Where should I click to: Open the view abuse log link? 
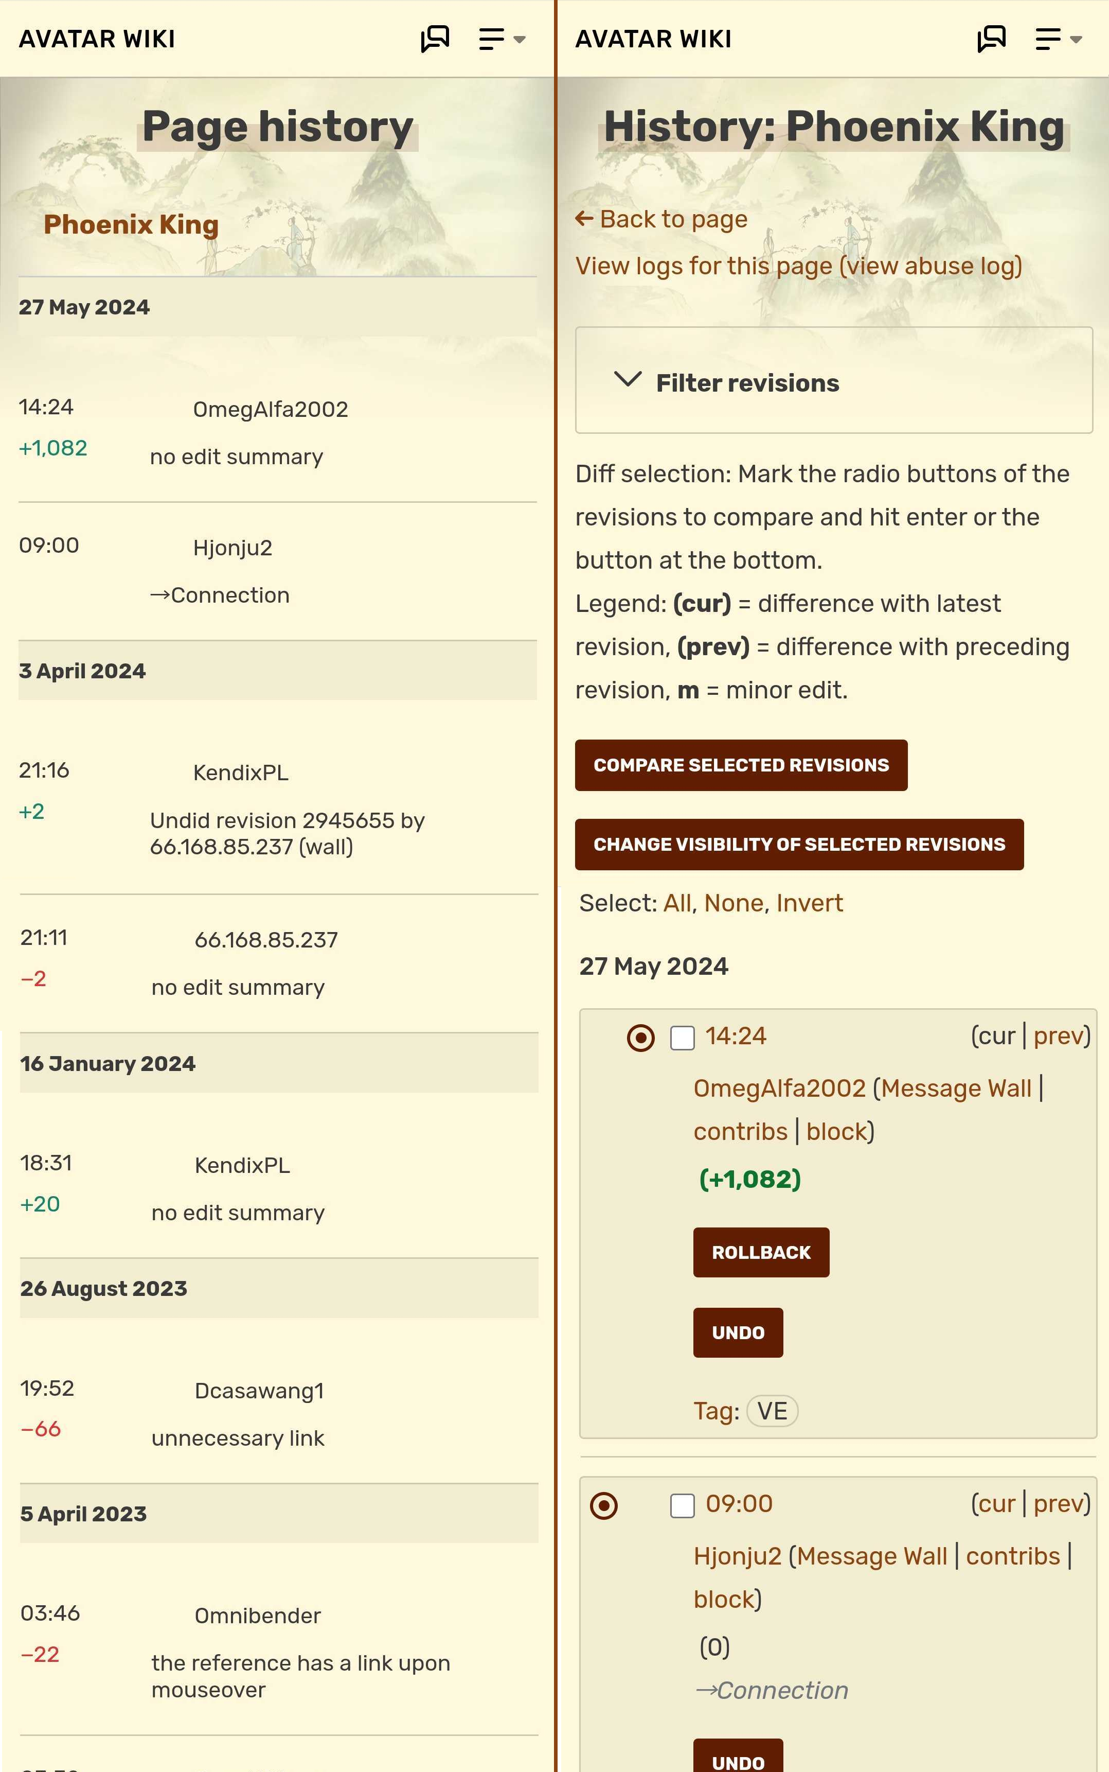[931, 266]
